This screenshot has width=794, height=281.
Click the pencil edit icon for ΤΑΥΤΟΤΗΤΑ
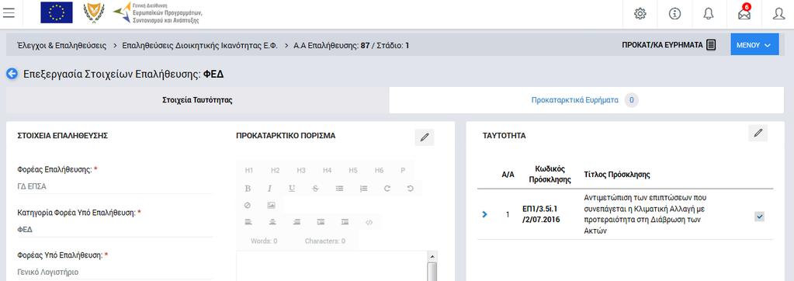click(758, 134)
